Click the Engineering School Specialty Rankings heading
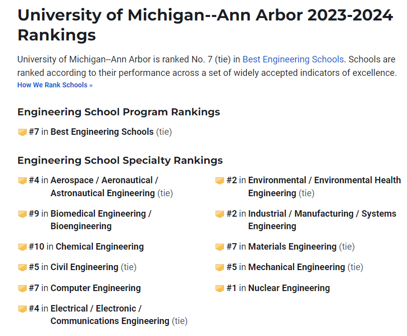 coord(120,160)
